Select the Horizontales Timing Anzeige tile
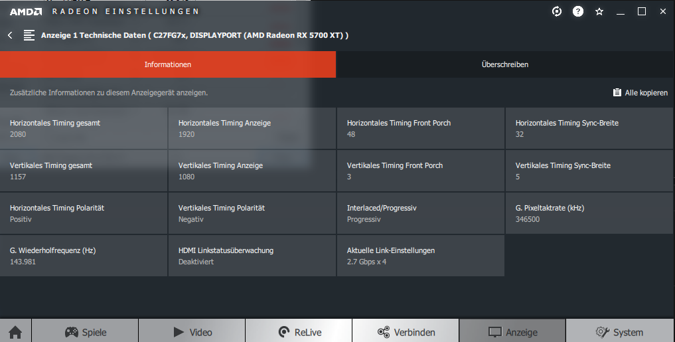The width and height of the screenshot is (675, 342). [x=252, y=128]
